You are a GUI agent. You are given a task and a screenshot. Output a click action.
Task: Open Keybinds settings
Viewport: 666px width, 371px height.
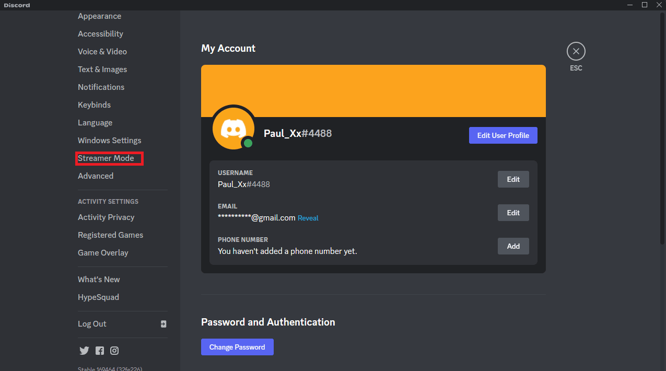click(94, 105)
